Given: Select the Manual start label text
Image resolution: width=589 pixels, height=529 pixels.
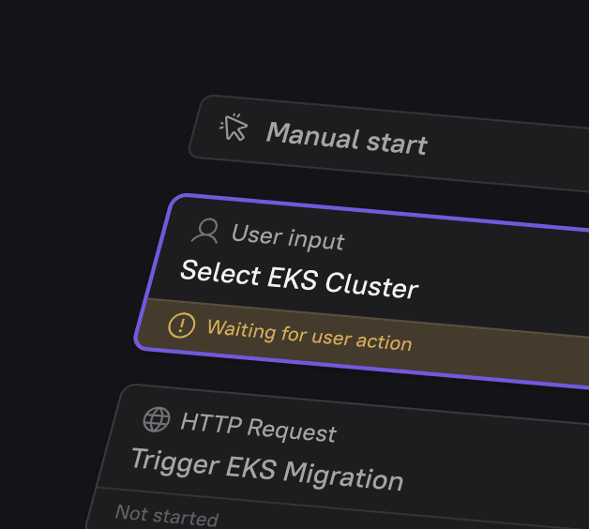Looking at the screenshot, I should pos(346,138).
